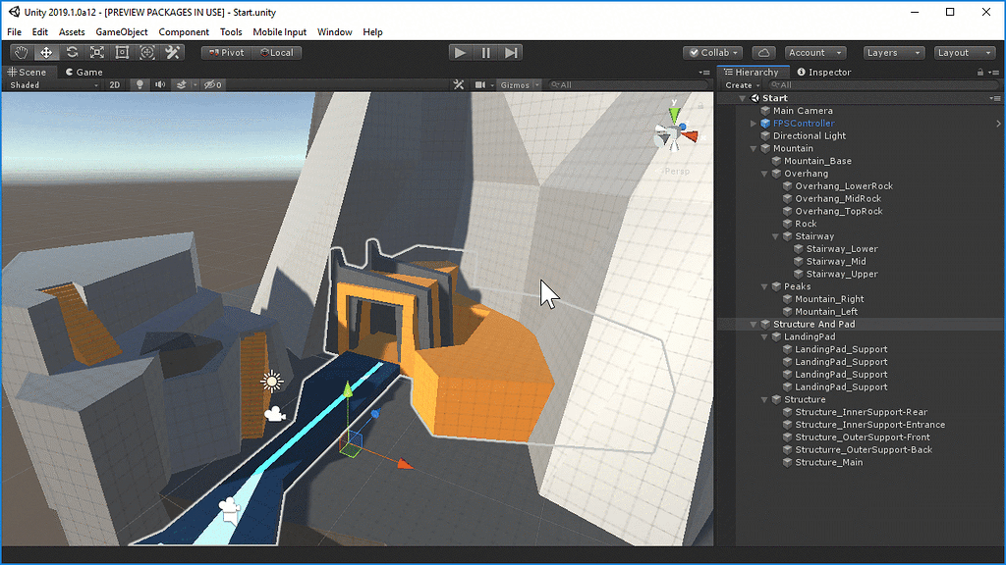The image size is (1006, 565).
Task: Click the Play button
Action: pos(460,53)
